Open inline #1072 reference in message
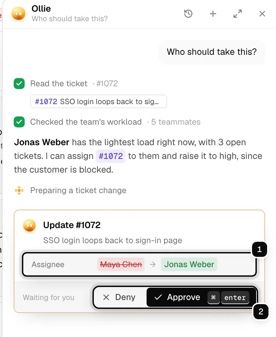The image size is (276, 337). pos(111,156)
